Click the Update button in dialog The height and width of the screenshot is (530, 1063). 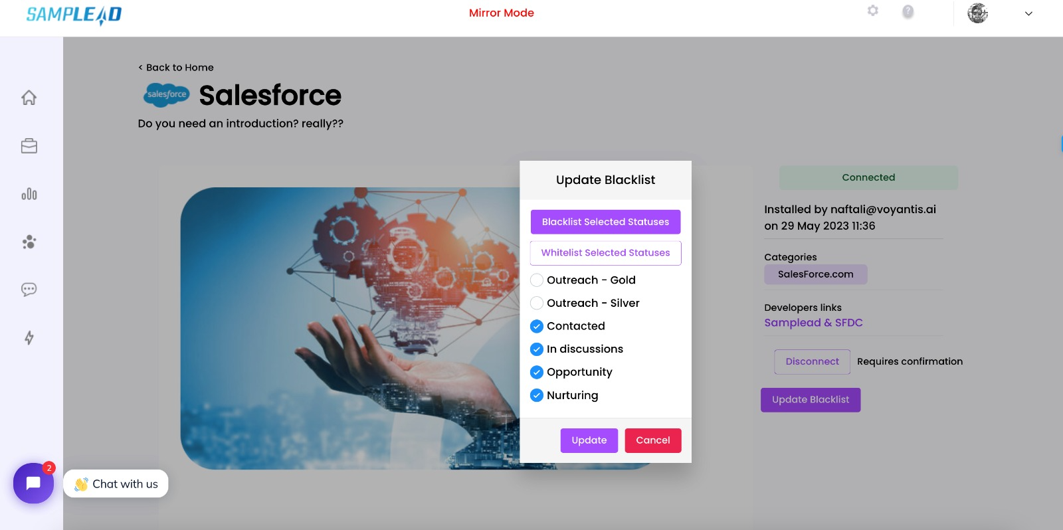[x=589, y=440]
